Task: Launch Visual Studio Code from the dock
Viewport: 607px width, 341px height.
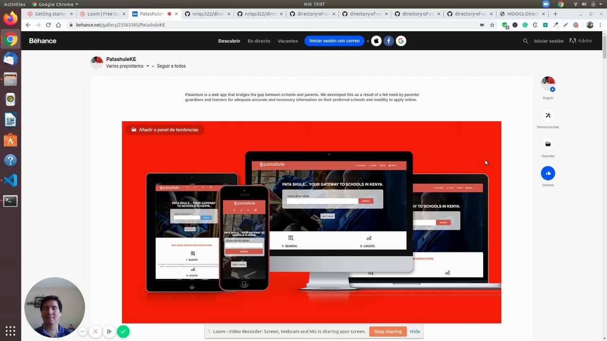Action: tap(10, 180)
